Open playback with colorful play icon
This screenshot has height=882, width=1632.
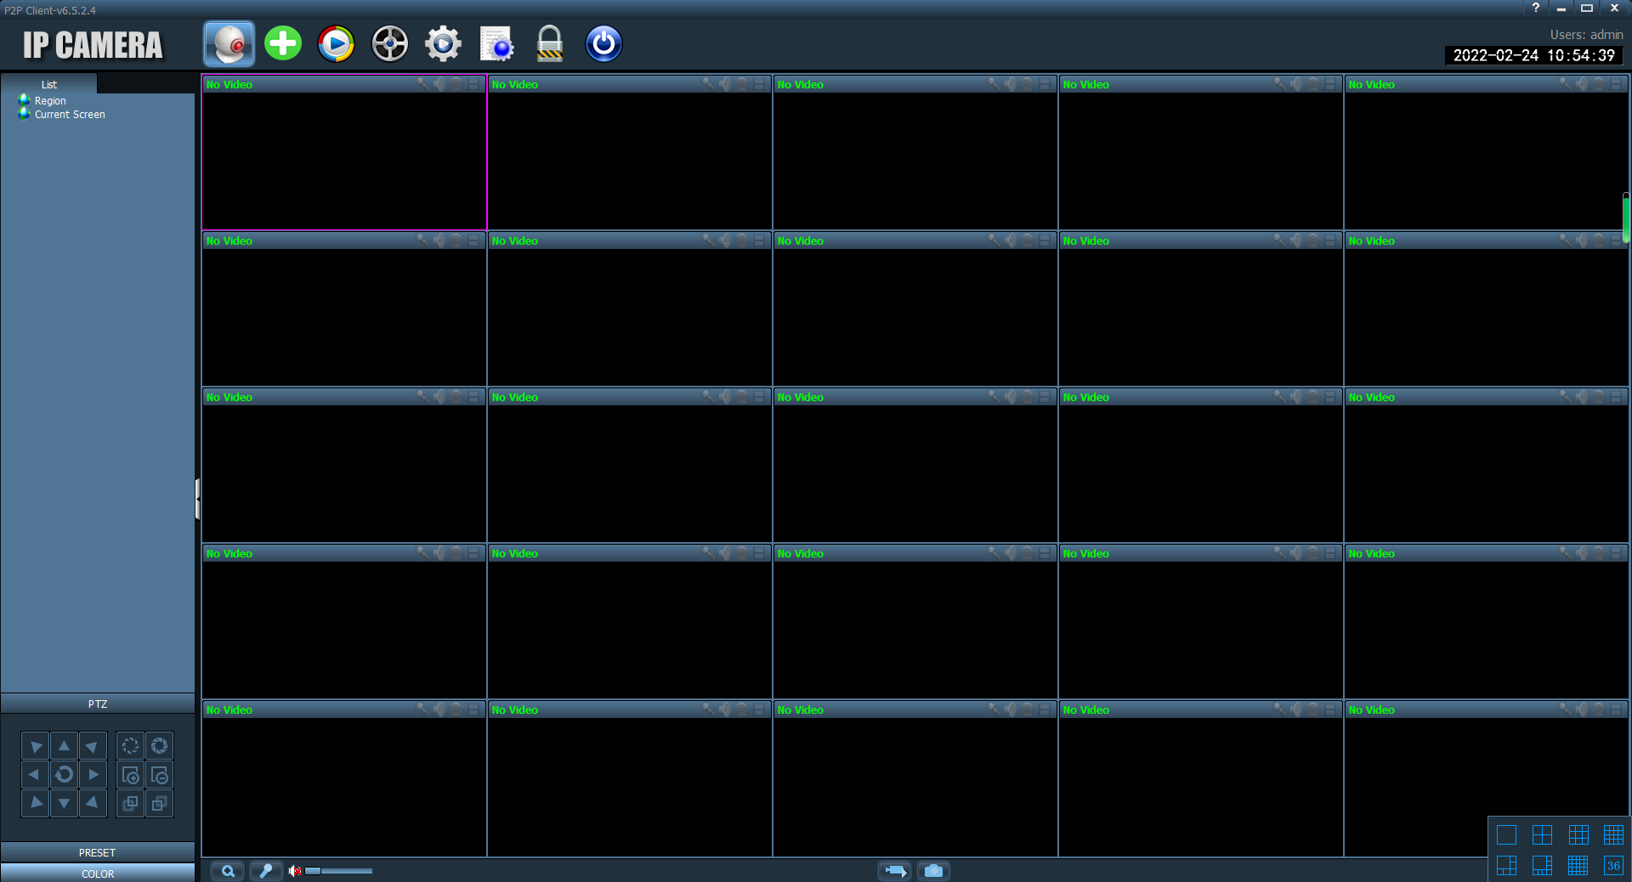pos(336,44)
